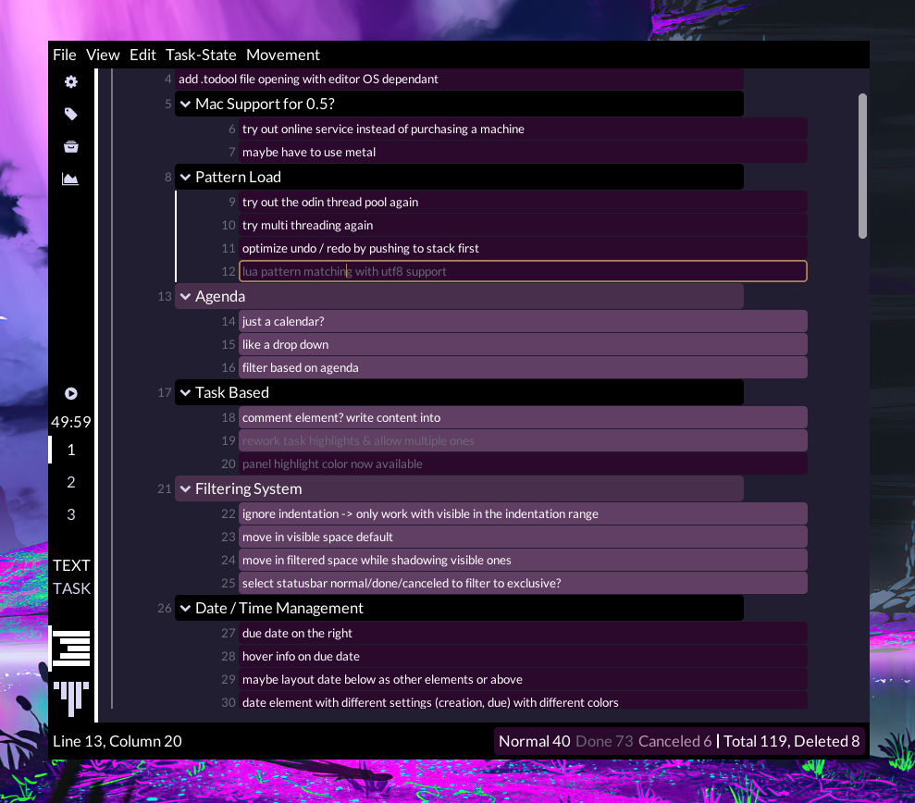915x803 pixels.
Task: Open the Movement menu
Action: 283,55
